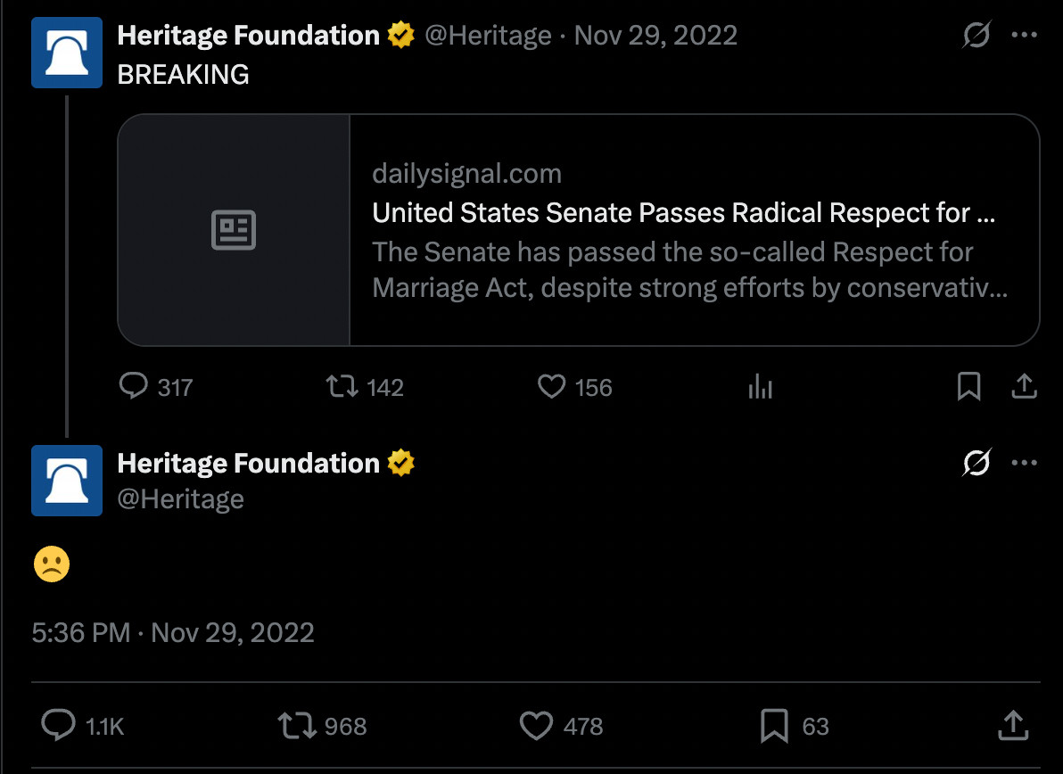The width and height of the screenshot is (1063, 774).
Task: View analytics for the BREAKING tweet
Action: click(760, 387)
